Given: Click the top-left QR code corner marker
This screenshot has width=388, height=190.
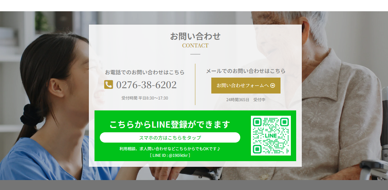Looking at the screenshot, I should pyautogui.click(x=258, y=122).
